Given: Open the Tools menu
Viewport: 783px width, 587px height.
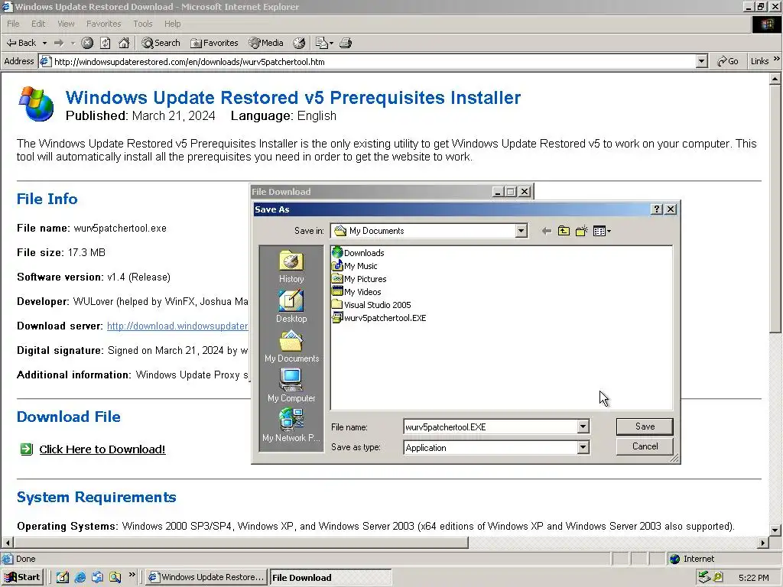Looking at the screenshot, I should point(143,24).
